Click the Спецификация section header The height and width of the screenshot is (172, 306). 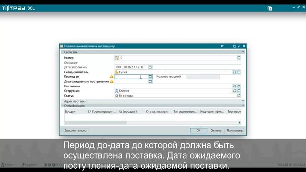[153, 106]
